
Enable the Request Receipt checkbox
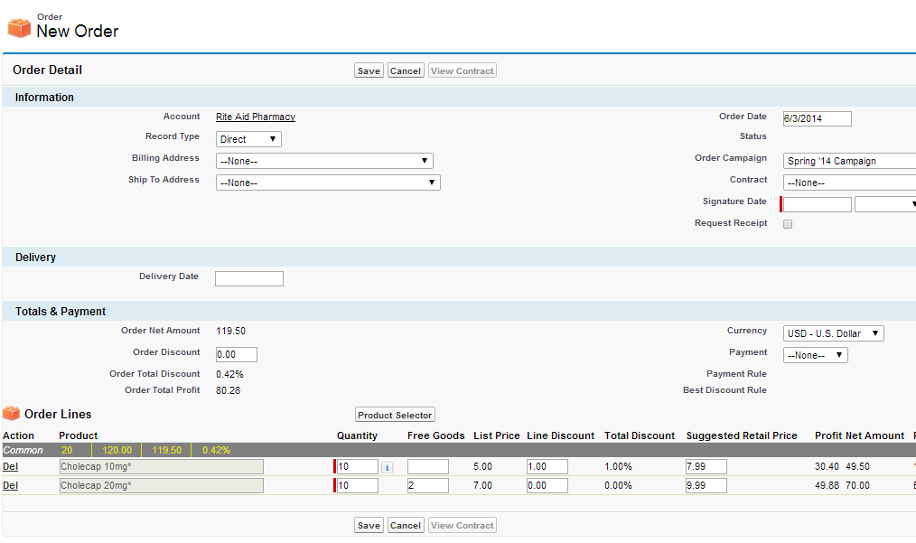(x=788, y=224)
